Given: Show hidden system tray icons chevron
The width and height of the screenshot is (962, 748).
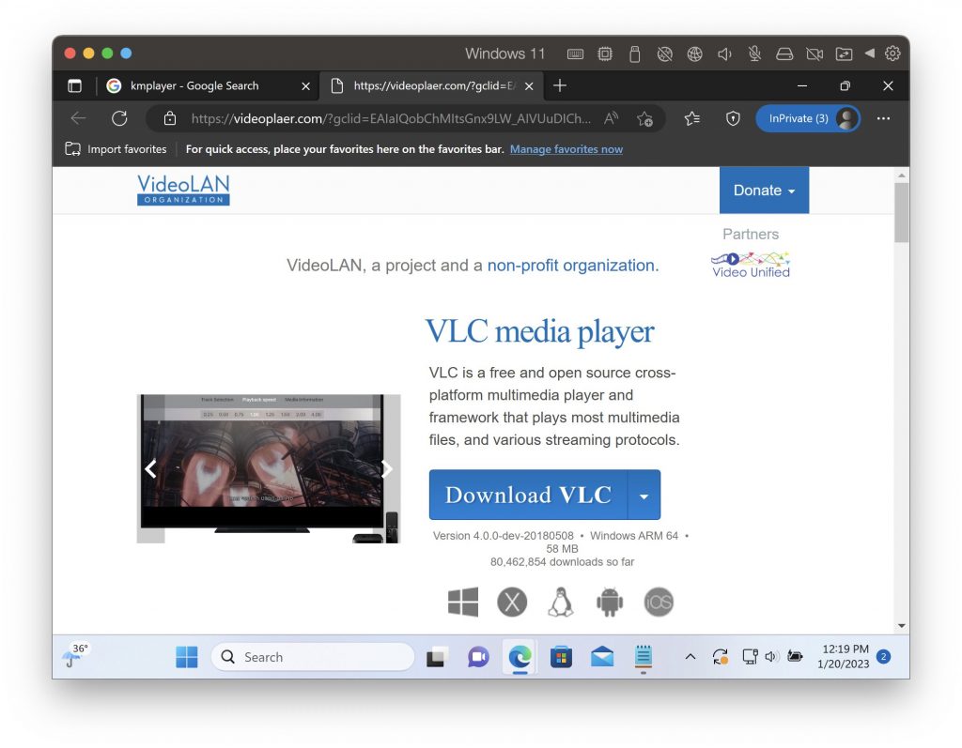Looking at the screenshot, I should [690, 657].
